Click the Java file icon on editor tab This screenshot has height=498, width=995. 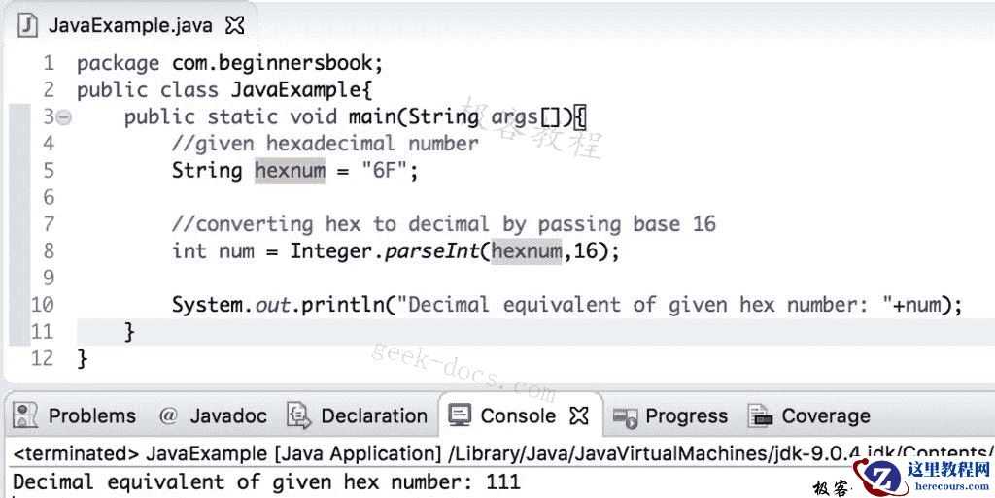click(28, 24)
